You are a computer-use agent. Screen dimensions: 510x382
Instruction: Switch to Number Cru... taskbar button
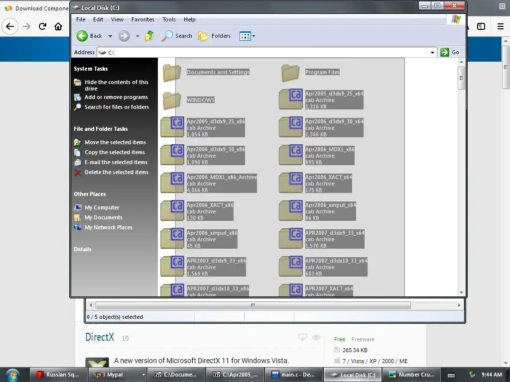pos(411,375)
